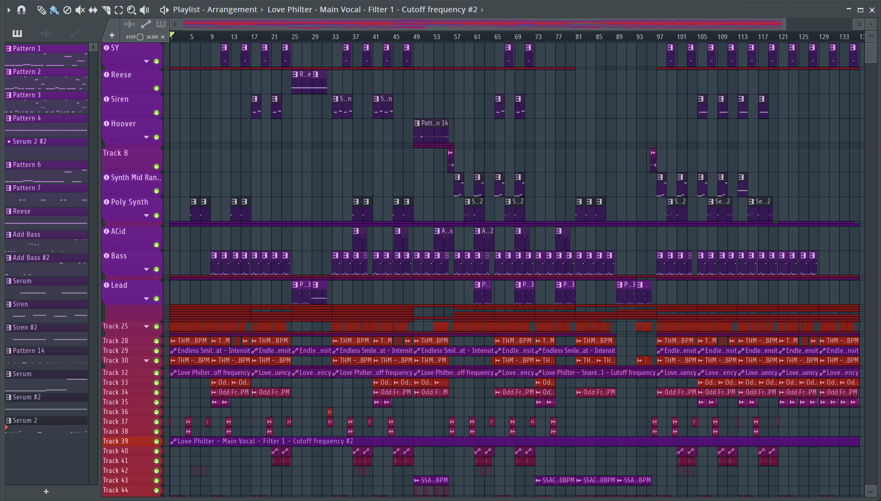Select the Playback speaker tool
This screenshot has height=501, width=881.
tap(144, 10)
